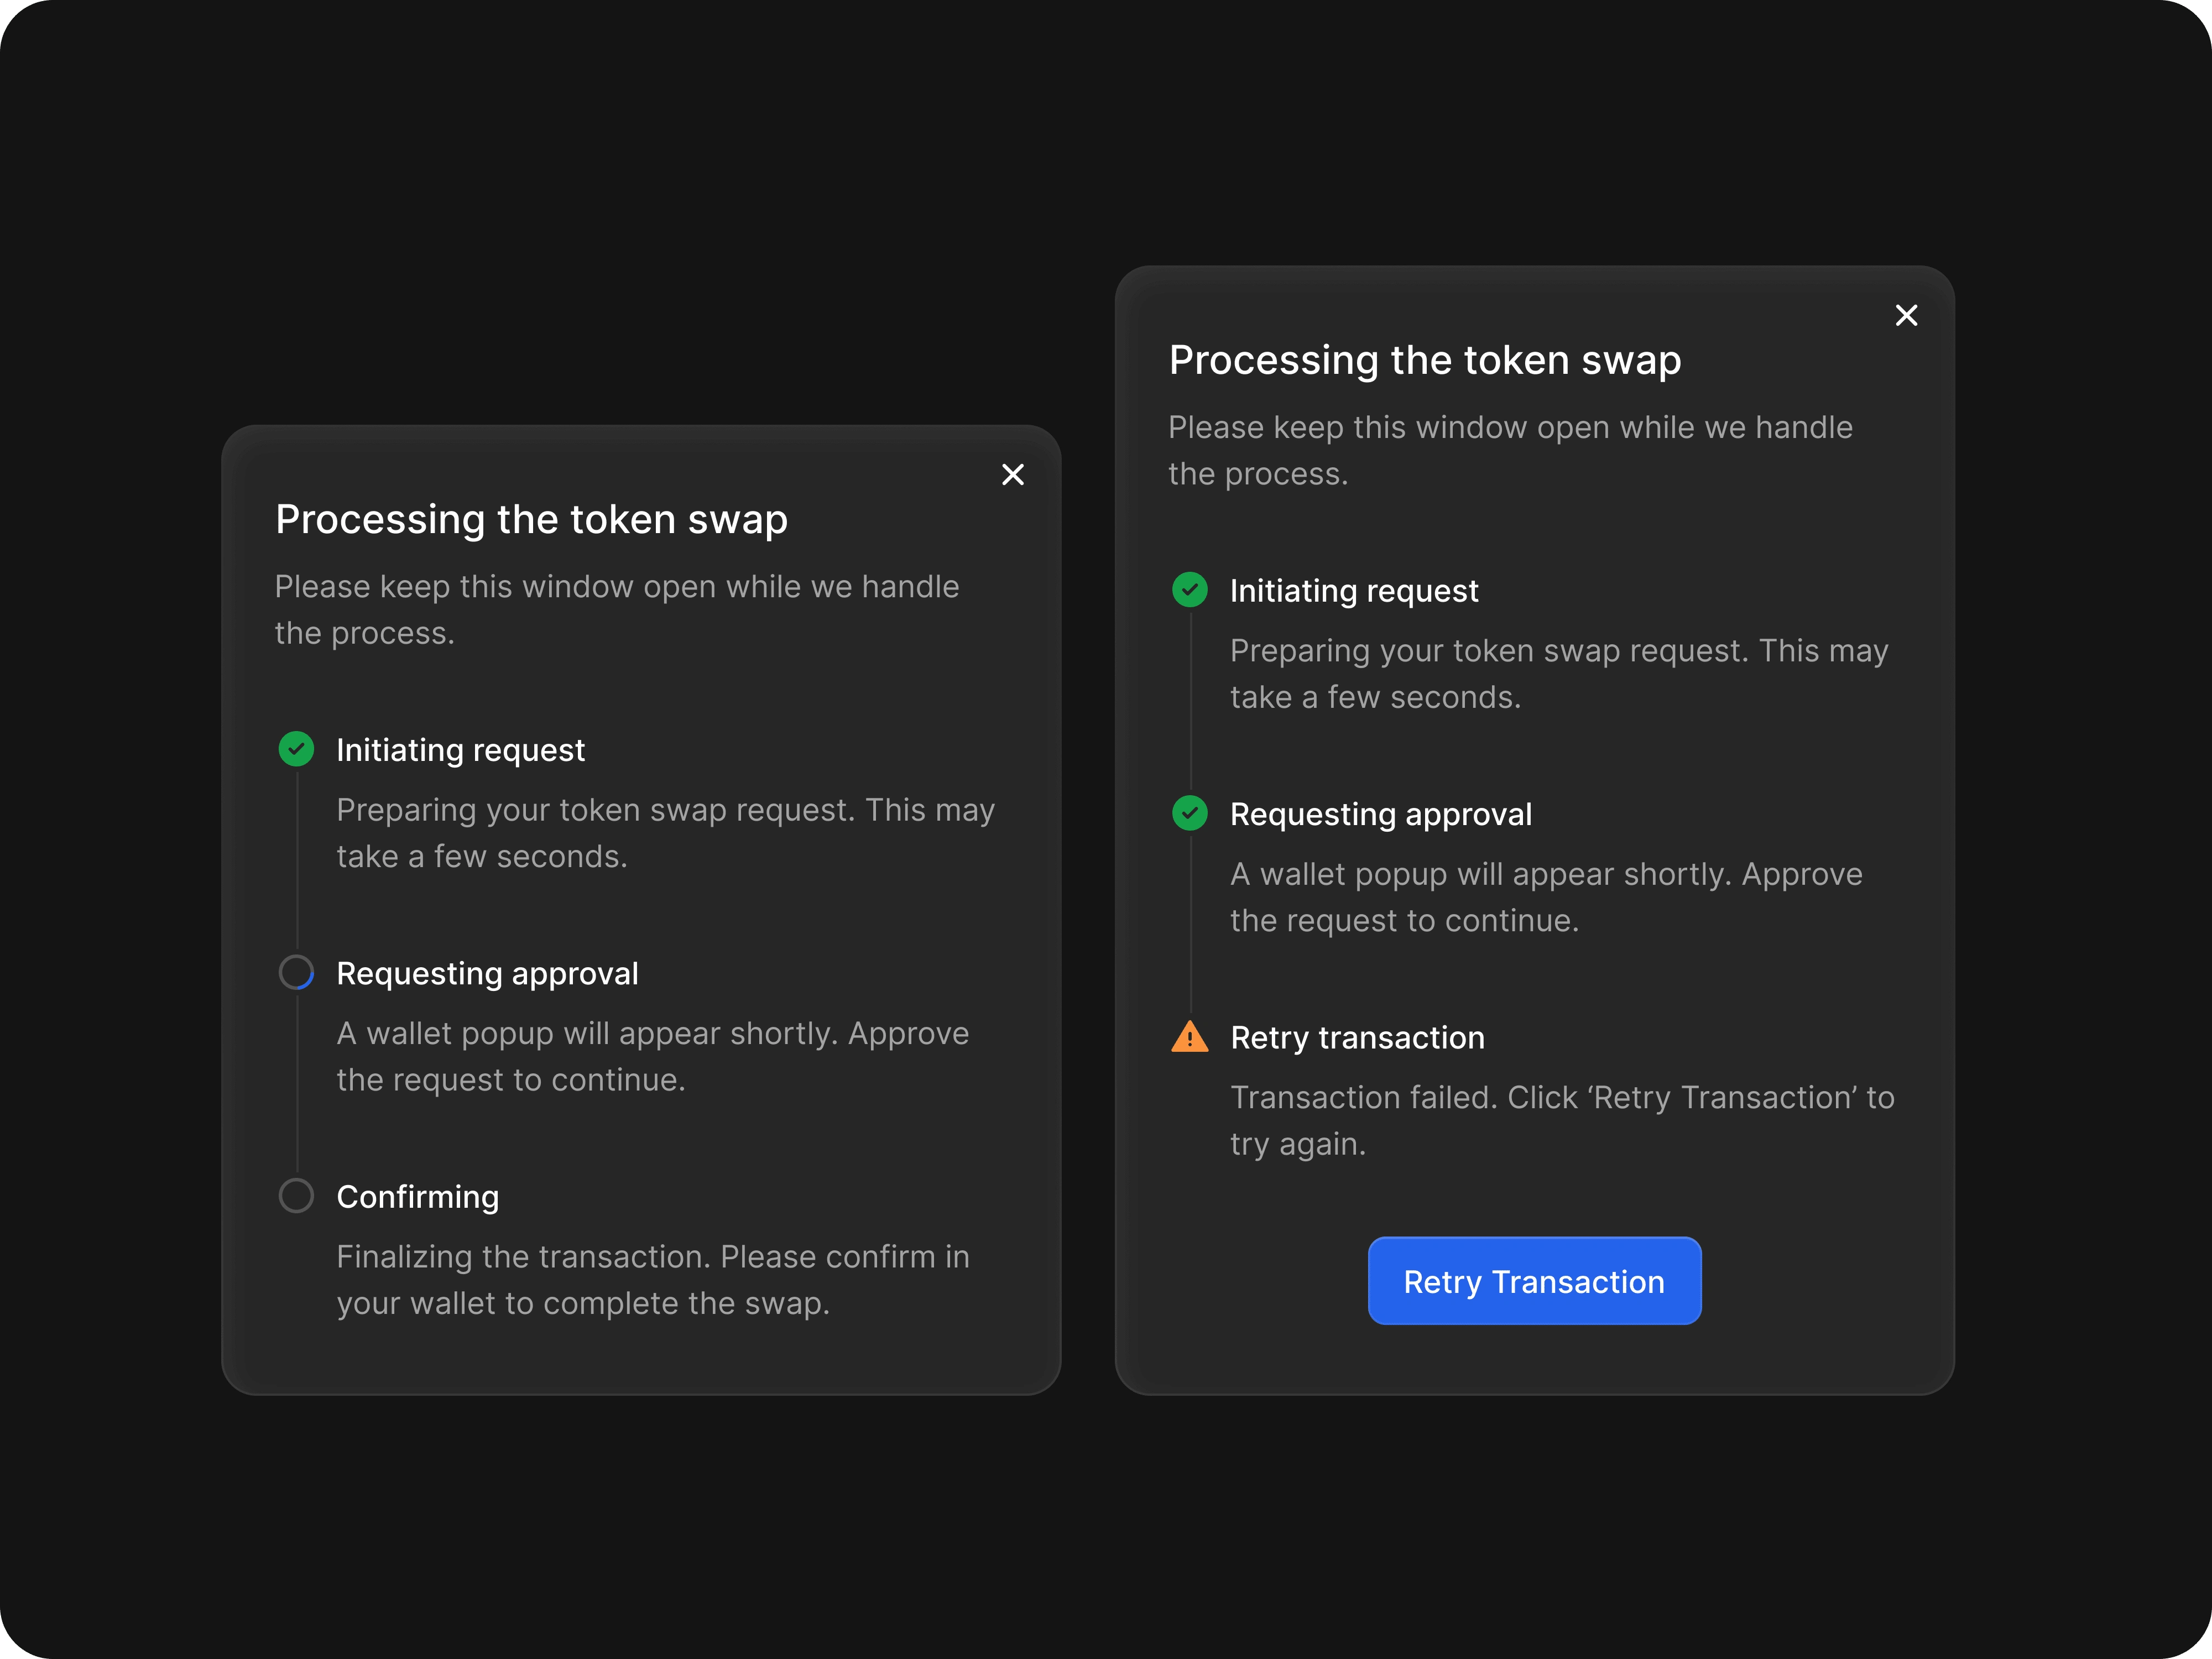The image size is (2212, 1659).
Task: Select the Confirming step title
Action: [x=417, y=1197]
